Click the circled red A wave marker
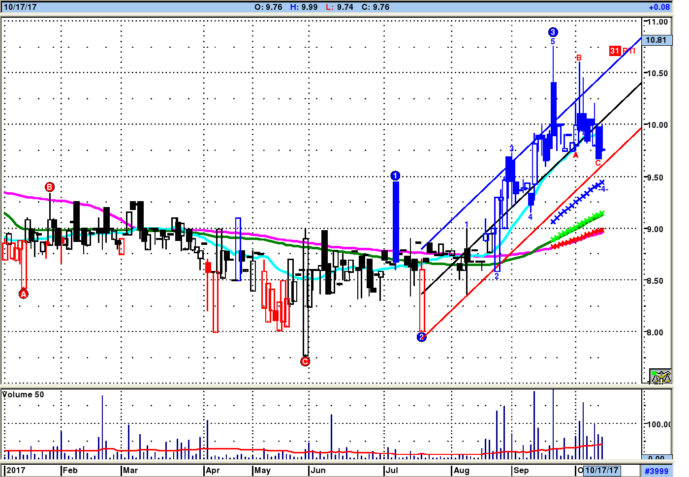689x477 pixels. click(x=23, y=294)
